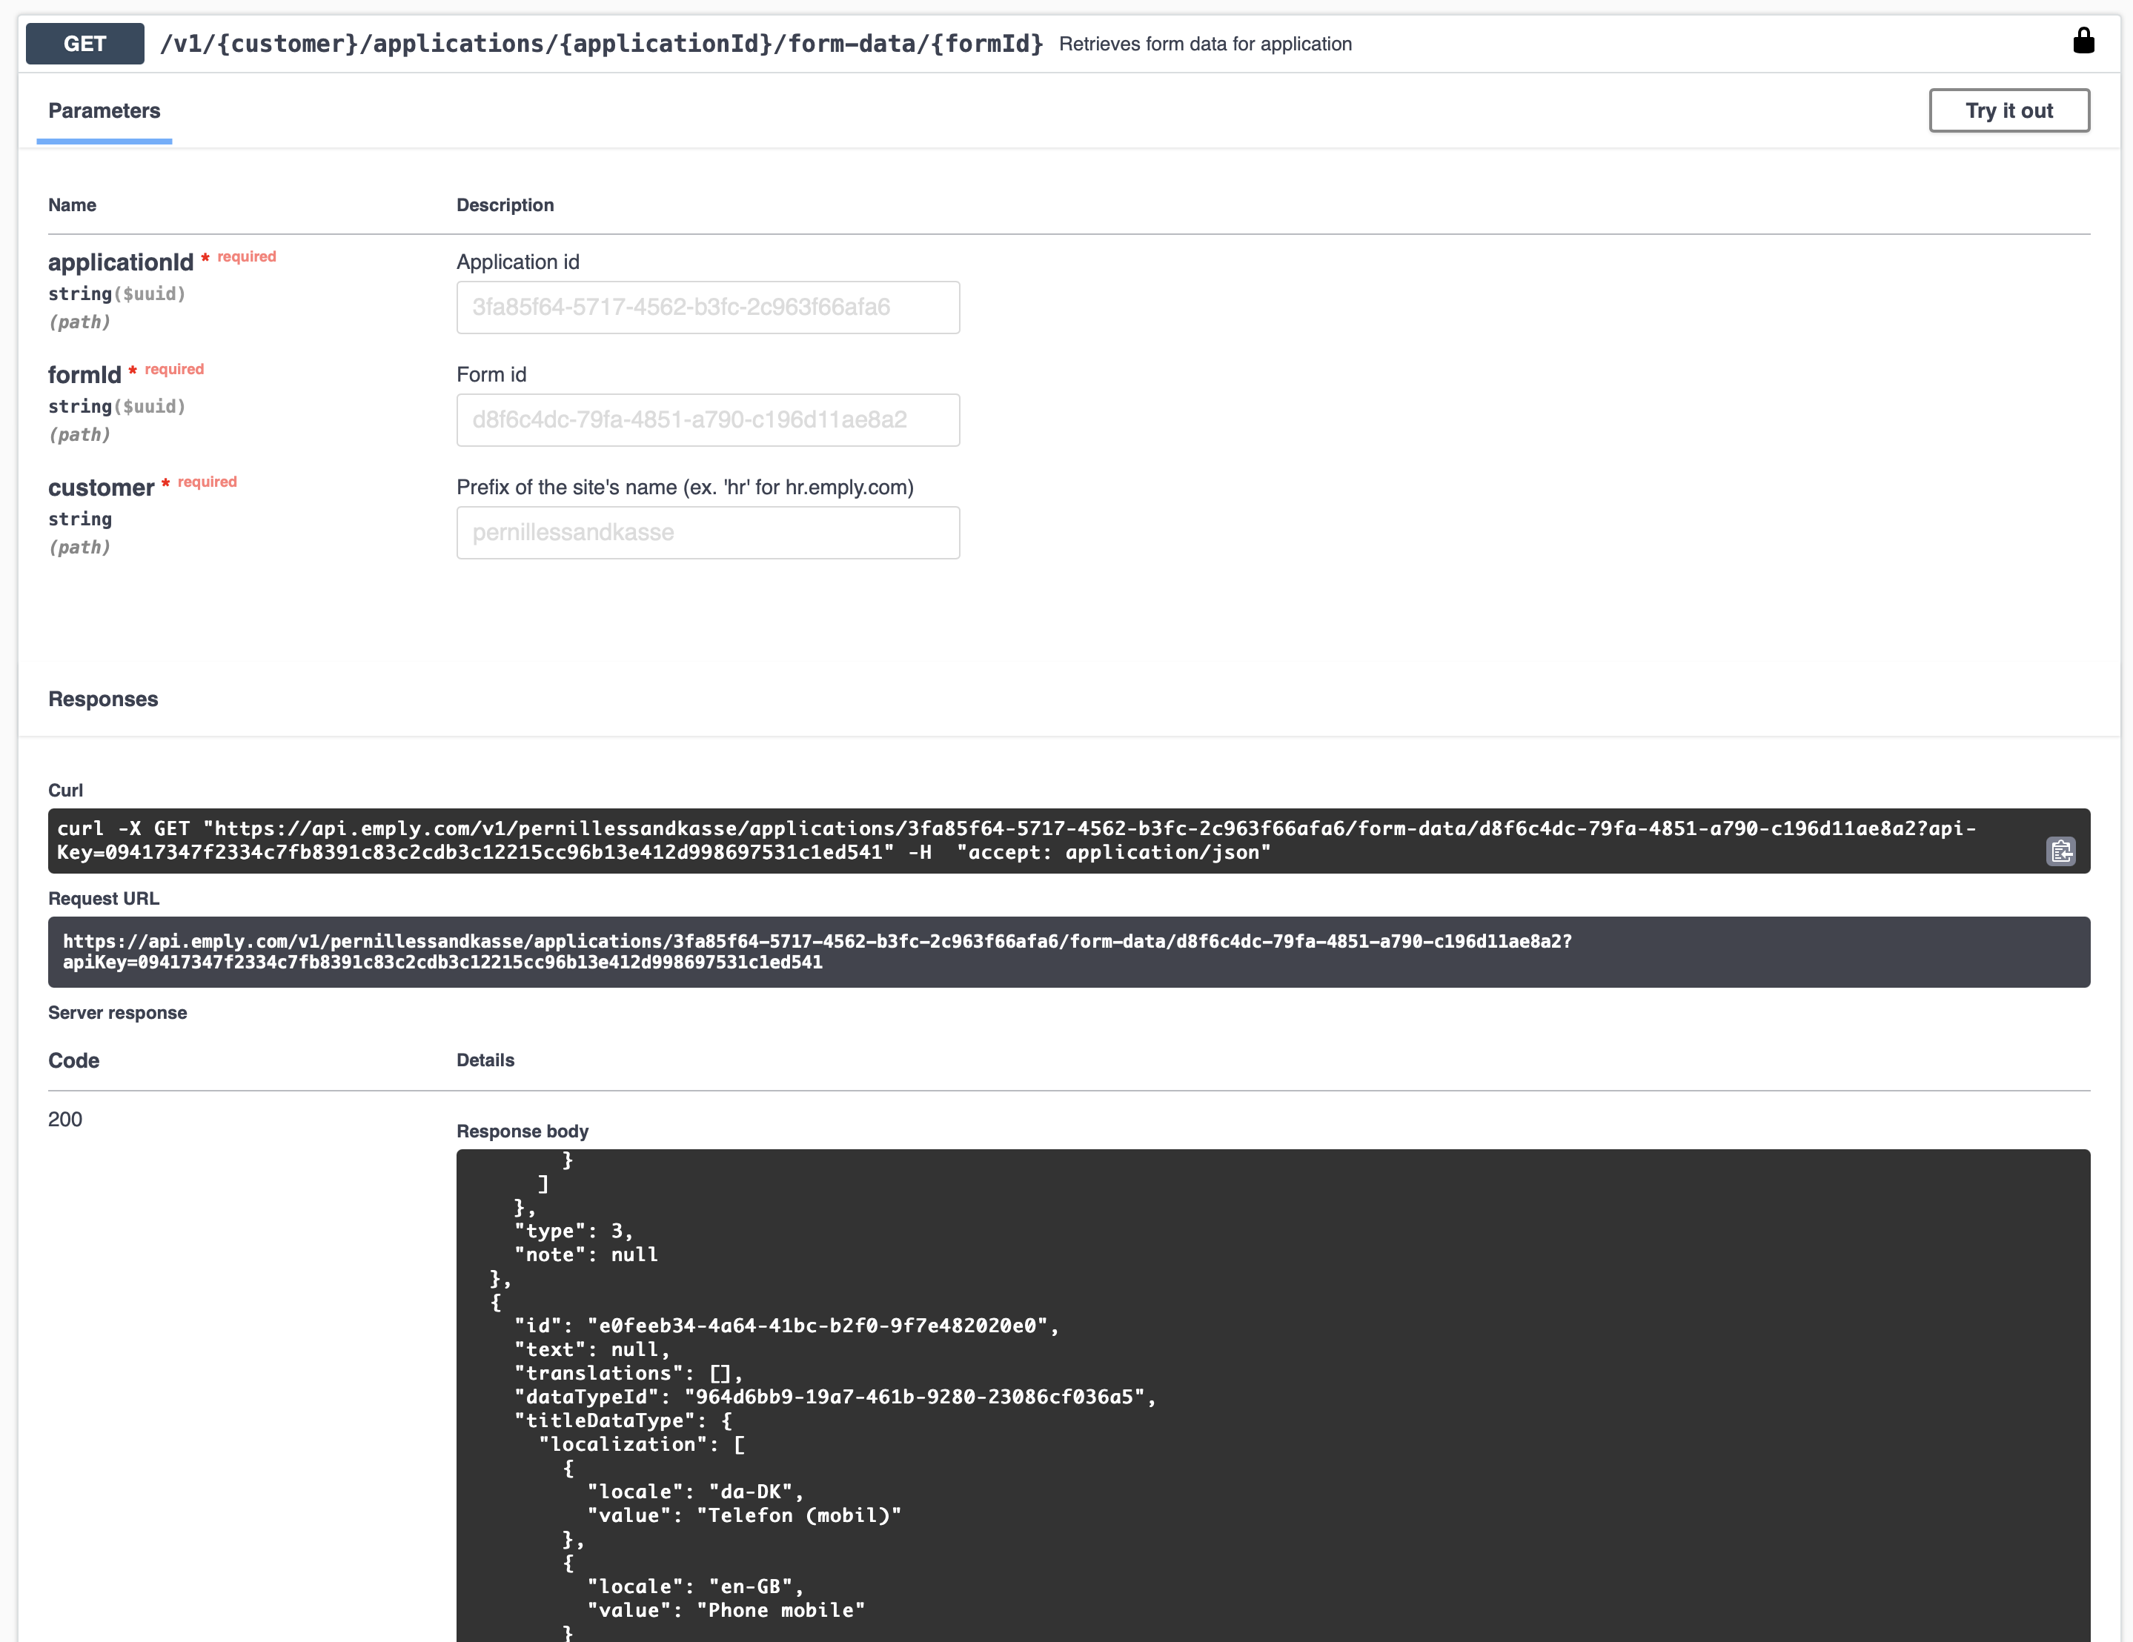Image resolution: width=2133 pixels, height=1642 pixels.
Task: Click inside the Form id text box
Action: pos(707,420)
